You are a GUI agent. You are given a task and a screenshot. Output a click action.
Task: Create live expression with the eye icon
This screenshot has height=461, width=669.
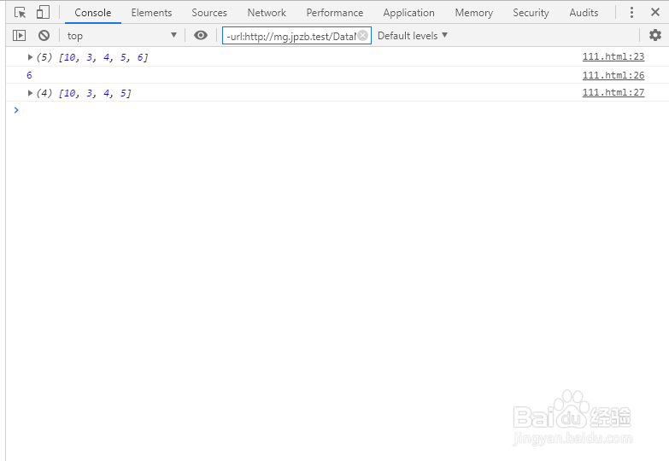201,35
